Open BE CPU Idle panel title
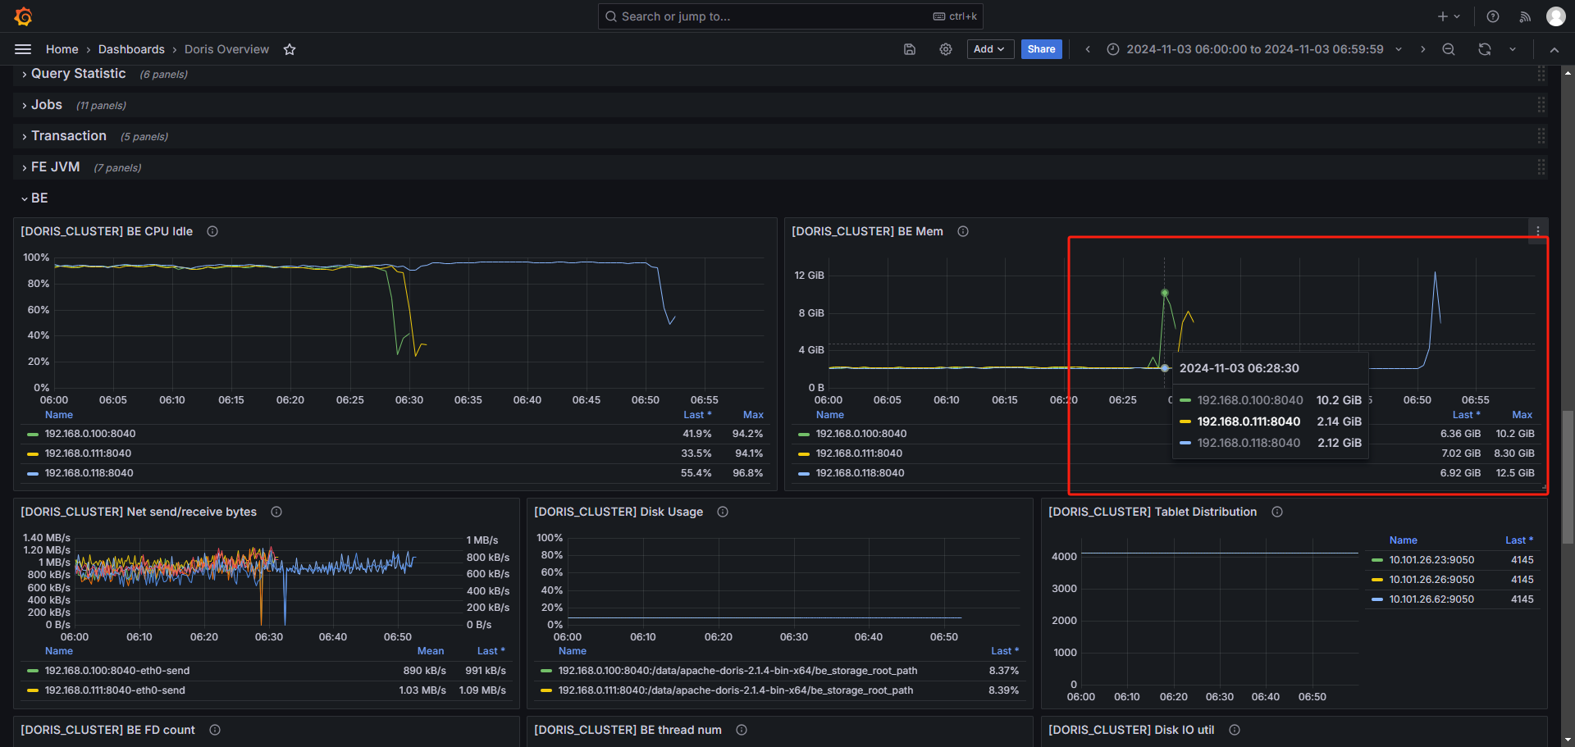This screenshot has height=747, width=1575. pyautogui.click(x=107, y=231)
